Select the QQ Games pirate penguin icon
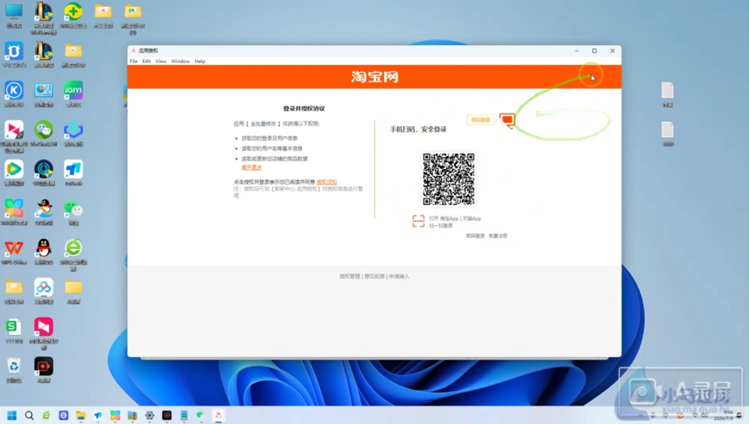The width and height of the screenshot is (749, 424). [44, 212]
